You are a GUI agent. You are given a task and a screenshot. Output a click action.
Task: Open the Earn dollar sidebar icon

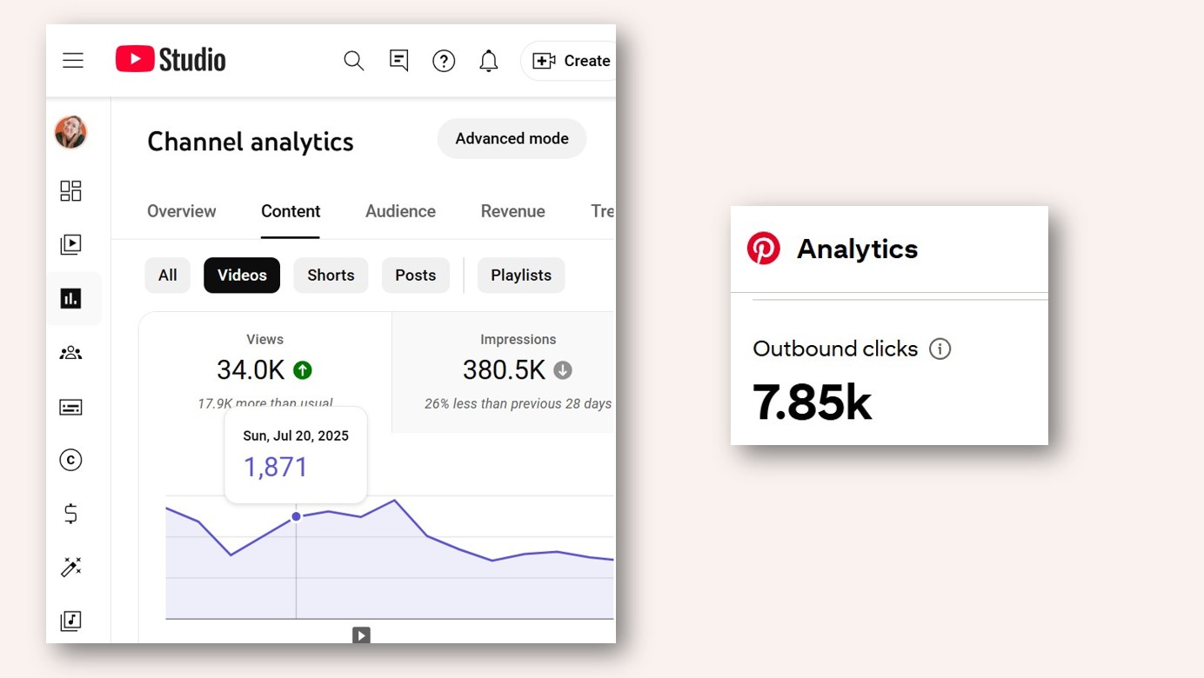pyautogui.click(x=70, y=514)
